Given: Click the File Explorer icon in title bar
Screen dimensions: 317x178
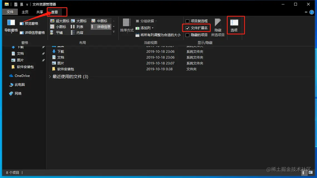Looking at the screenshot, I should [x=7, y=4].
